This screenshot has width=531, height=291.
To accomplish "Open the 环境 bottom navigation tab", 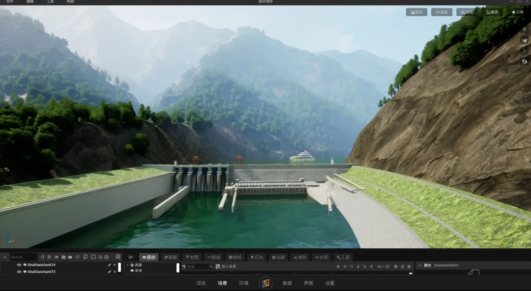I will 244,283.
